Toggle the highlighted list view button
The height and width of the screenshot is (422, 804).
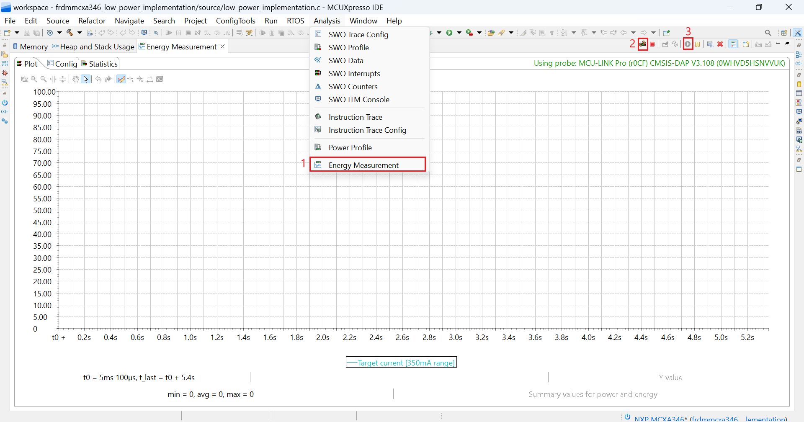click(733, 44)
